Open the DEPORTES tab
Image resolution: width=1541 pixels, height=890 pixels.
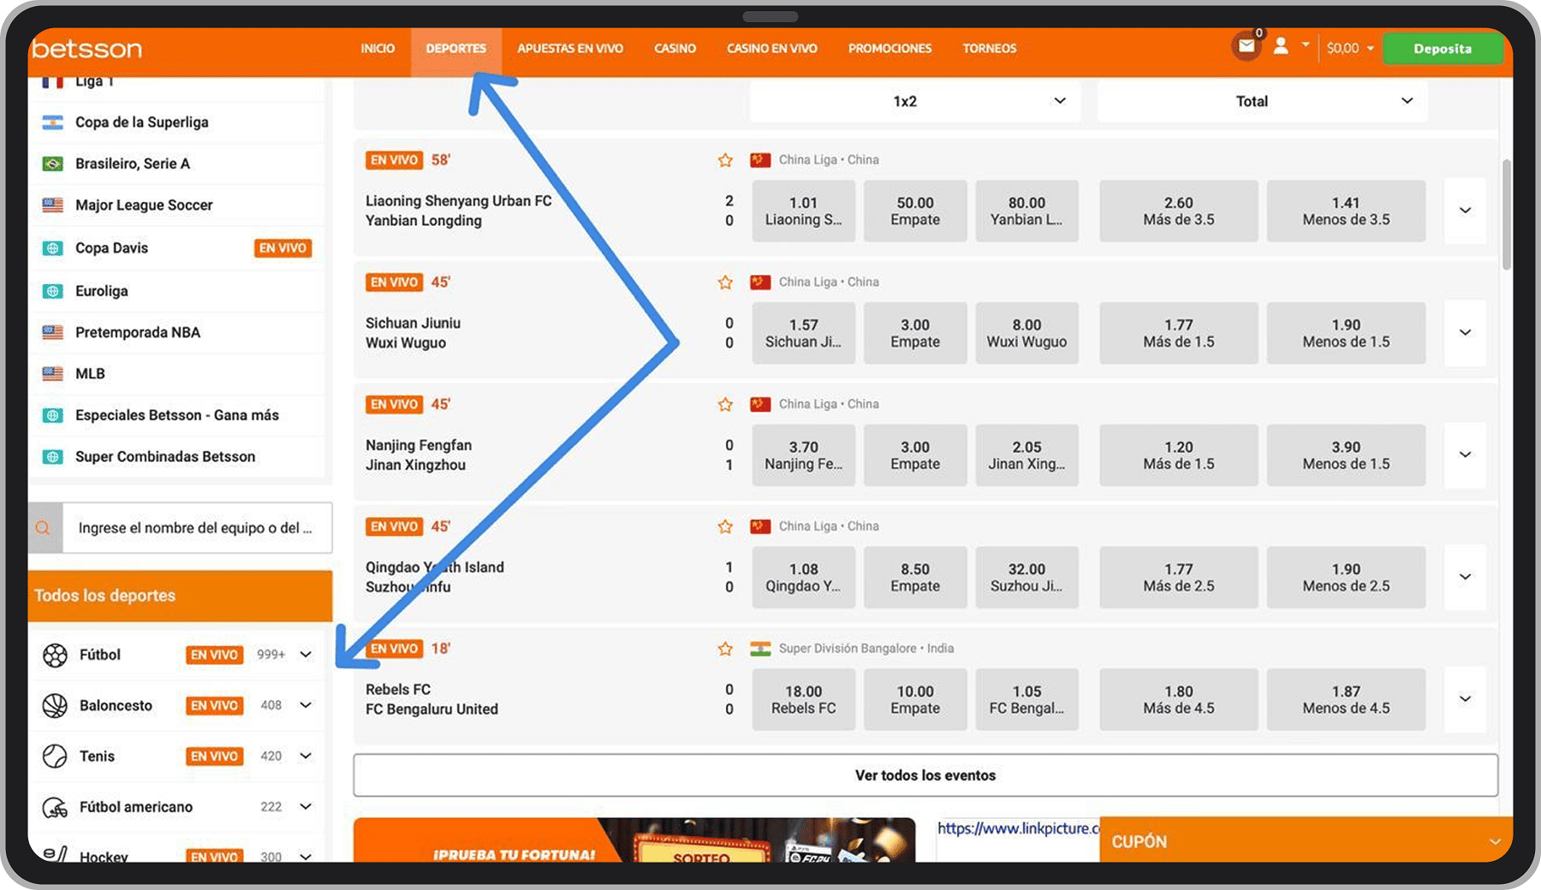(x=456, y=49)
